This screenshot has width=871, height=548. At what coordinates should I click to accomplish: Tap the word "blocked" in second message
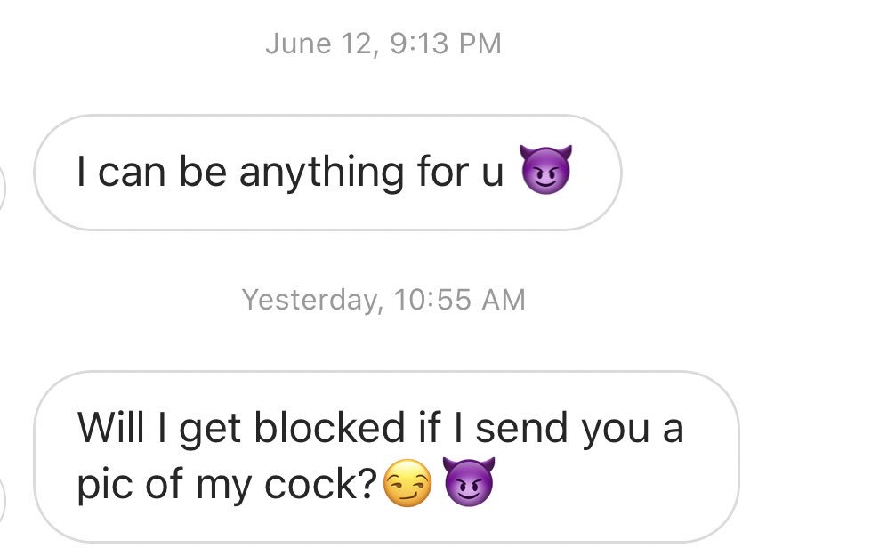pyautogui.click(x=329, y=428)
